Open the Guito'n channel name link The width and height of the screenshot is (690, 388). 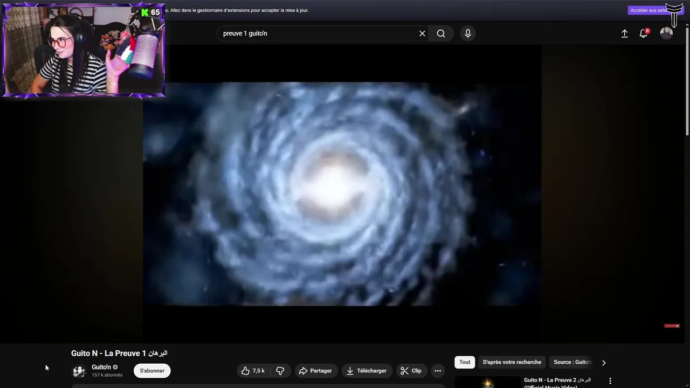click(x=101, y=367)
